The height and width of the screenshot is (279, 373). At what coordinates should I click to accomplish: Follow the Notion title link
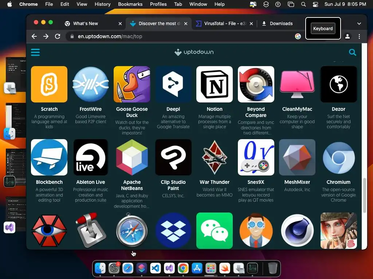click(215, 109)
